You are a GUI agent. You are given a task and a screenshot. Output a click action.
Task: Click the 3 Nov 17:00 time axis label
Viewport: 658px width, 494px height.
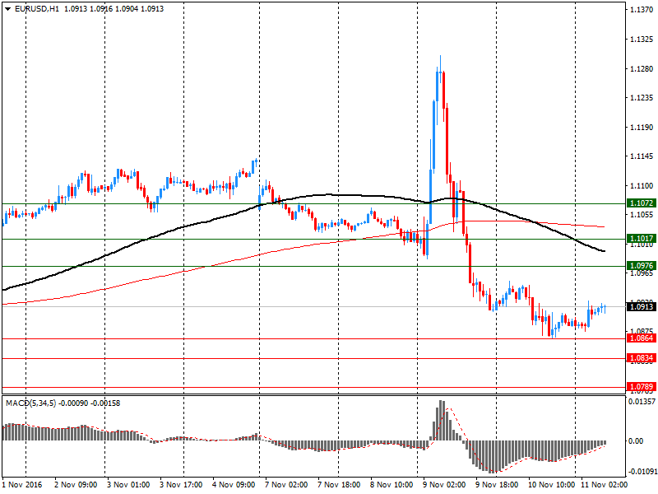pos(181,485)
